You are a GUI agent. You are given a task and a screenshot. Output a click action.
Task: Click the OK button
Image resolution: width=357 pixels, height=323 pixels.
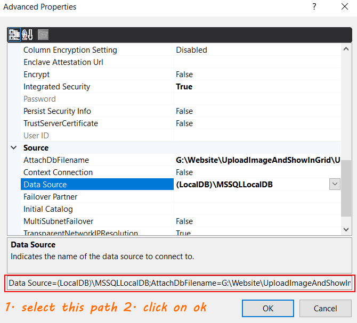(x=268, y=308)
